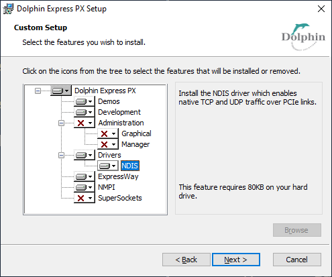Open install-state dropdown for NMPI feature
The width and height of the screenshot is (332, 277).
(85, 187)
